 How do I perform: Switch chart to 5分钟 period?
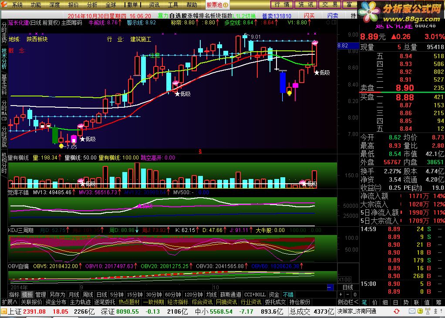(117, 295)
